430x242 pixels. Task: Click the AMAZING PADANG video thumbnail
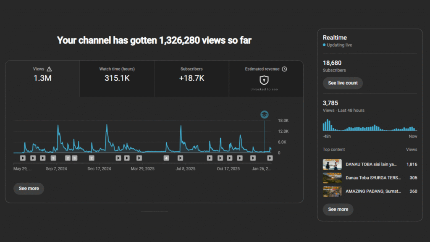pos(332,191)
